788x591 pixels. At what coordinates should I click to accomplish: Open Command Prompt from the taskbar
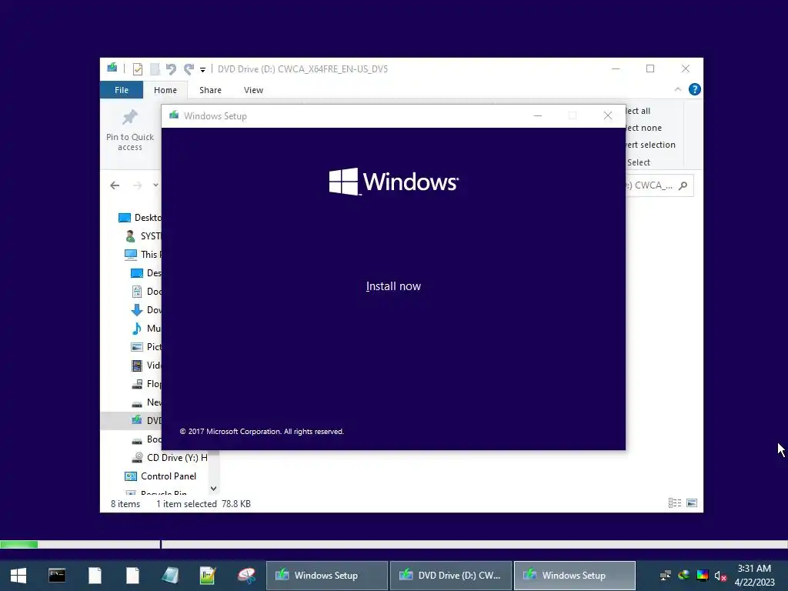[x=57, y=576]
